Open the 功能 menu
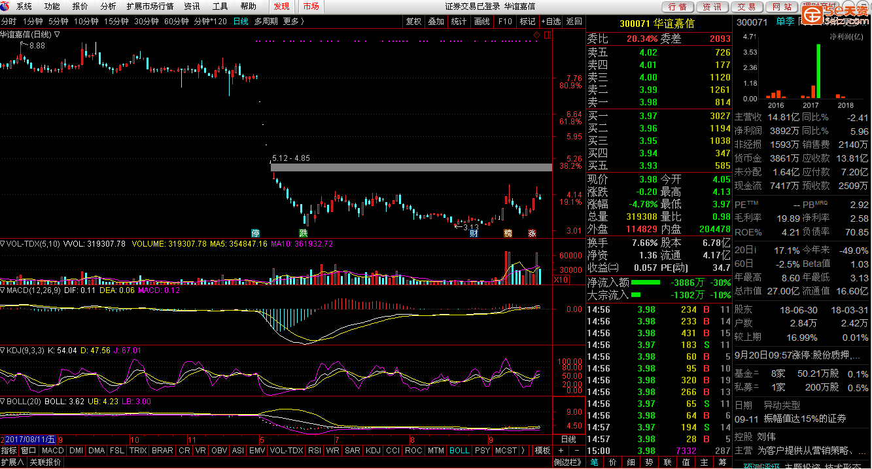The image size is (872, 469). tap(52, 6)
